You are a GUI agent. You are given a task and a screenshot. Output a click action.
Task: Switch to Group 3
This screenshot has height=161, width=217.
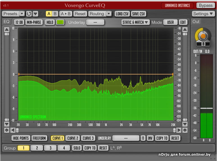tap(51, 148)
